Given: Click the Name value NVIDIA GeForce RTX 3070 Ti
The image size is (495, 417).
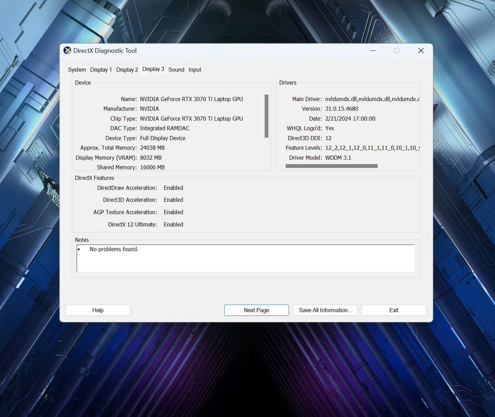Looking at the screenshot, I should (191, 99).
